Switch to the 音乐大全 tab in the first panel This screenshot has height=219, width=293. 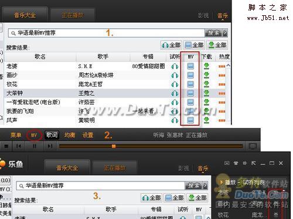click(x=25, y=15)
